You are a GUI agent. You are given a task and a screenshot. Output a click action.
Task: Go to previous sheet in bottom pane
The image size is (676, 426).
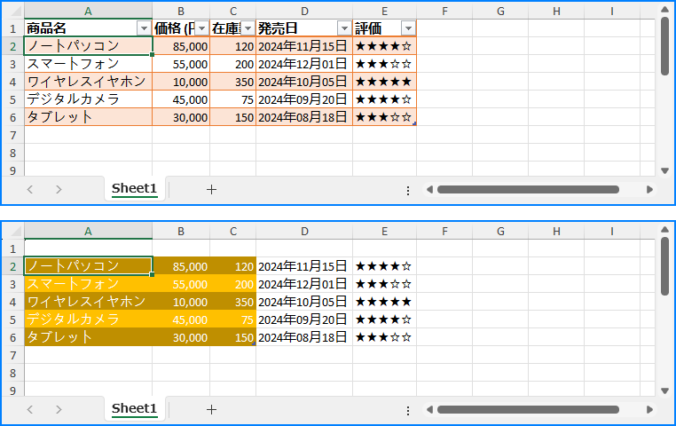pyautogui.click(x=30, y=409)
